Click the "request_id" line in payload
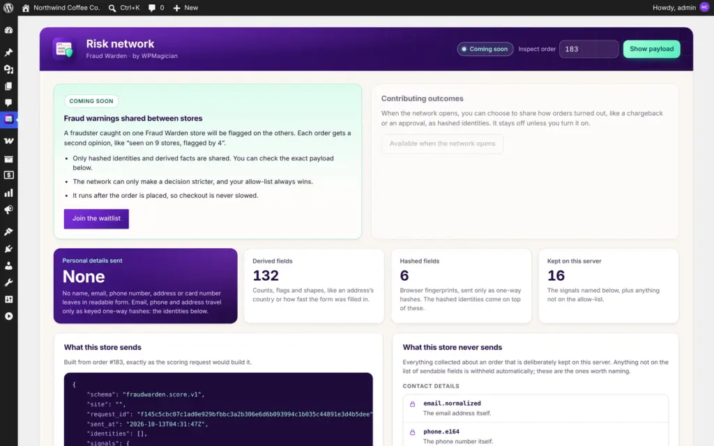The height and width of the screenshot is (446, 714). point(229,414)
